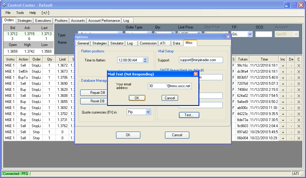Open the TIF dropdown showing Gtc

click(x=250, y=34)
